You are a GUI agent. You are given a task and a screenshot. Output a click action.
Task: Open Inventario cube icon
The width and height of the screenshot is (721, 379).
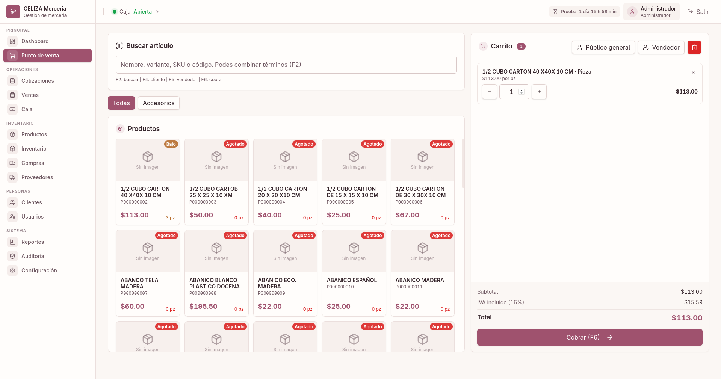coord(12,149)
